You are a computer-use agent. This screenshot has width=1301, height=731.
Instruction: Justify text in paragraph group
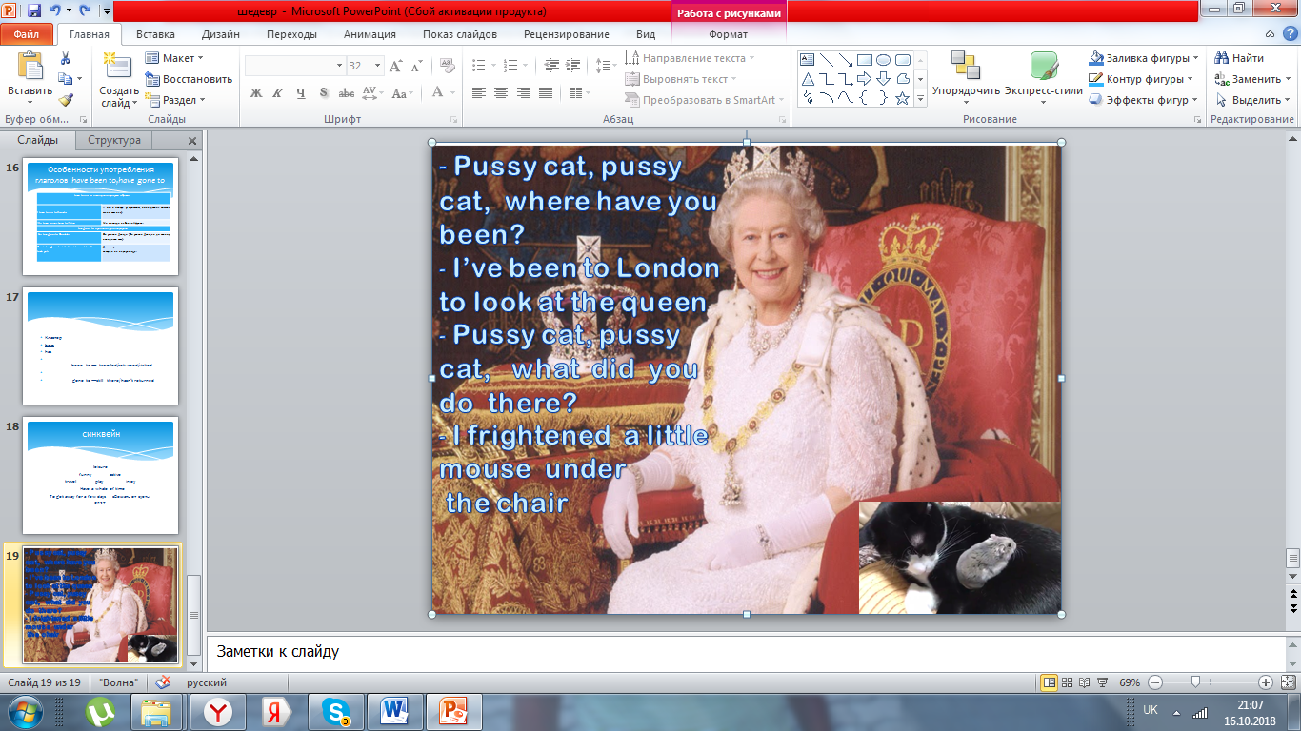pyautogui.click(x=546, y=93)
